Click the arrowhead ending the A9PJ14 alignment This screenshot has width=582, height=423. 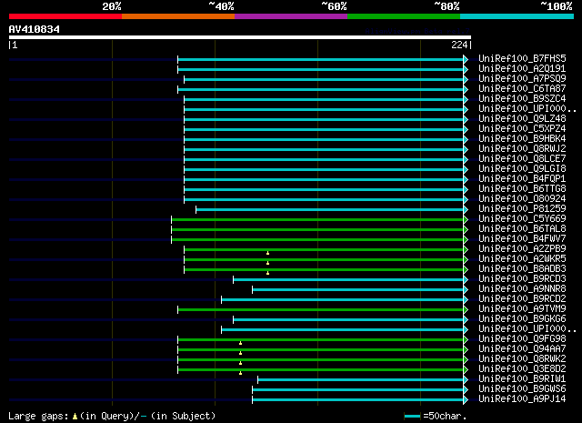[x=466, y=400]
